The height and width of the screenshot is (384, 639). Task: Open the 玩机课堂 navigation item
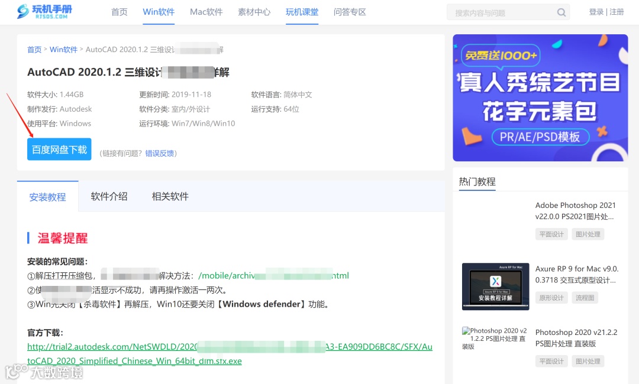point(302,12)
